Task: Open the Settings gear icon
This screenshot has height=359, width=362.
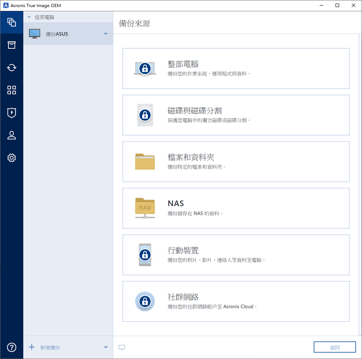Action: [12, 158]
